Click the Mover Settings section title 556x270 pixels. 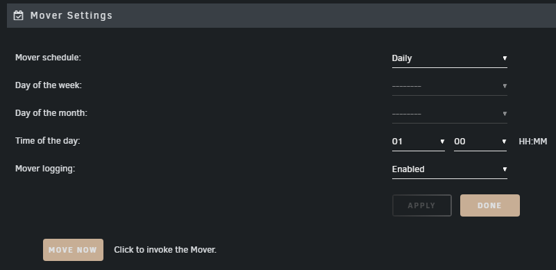click(x=71, y=15)
